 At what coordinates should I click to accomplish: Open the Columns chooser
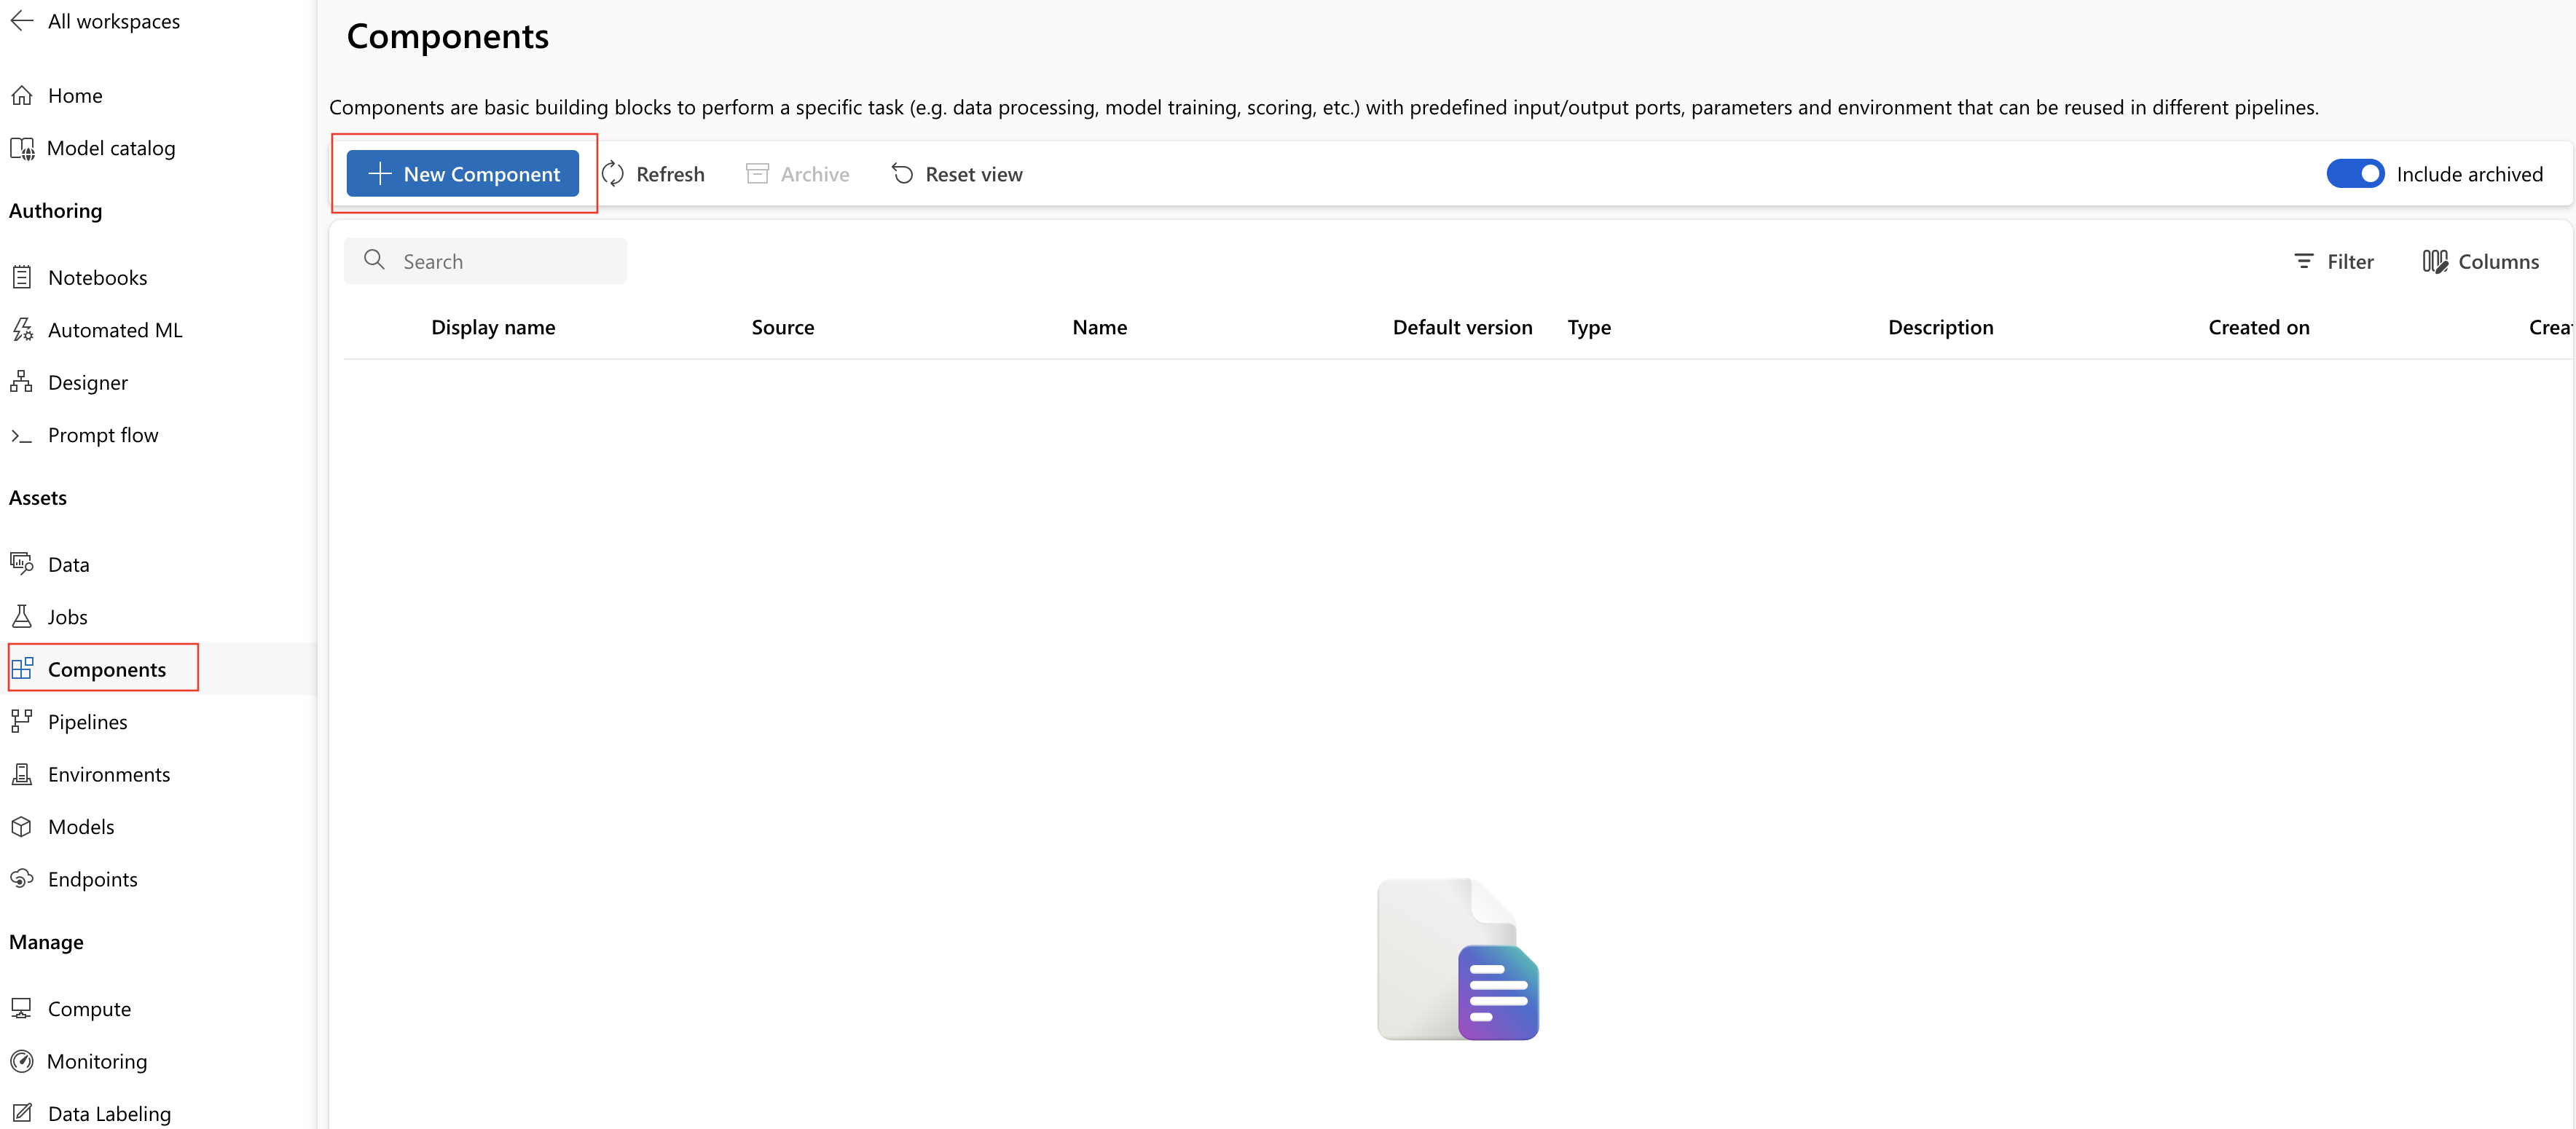(2480, 262)
